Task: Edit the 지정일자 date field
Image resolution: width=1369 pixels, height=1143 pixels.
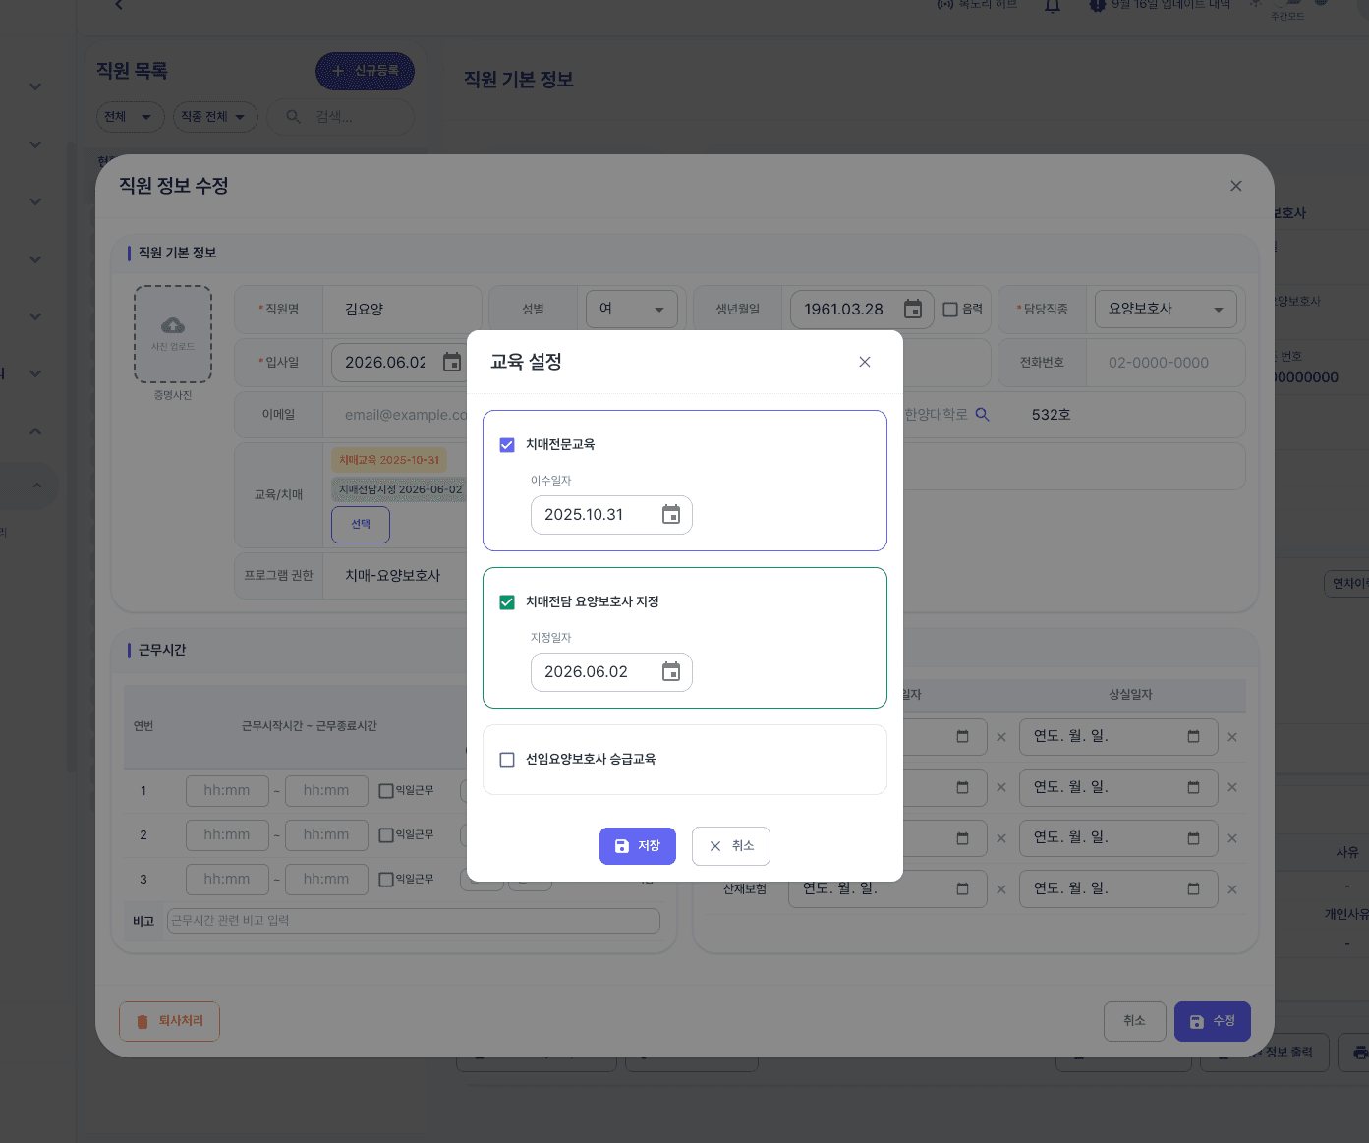Action: [x=611, y=672]
